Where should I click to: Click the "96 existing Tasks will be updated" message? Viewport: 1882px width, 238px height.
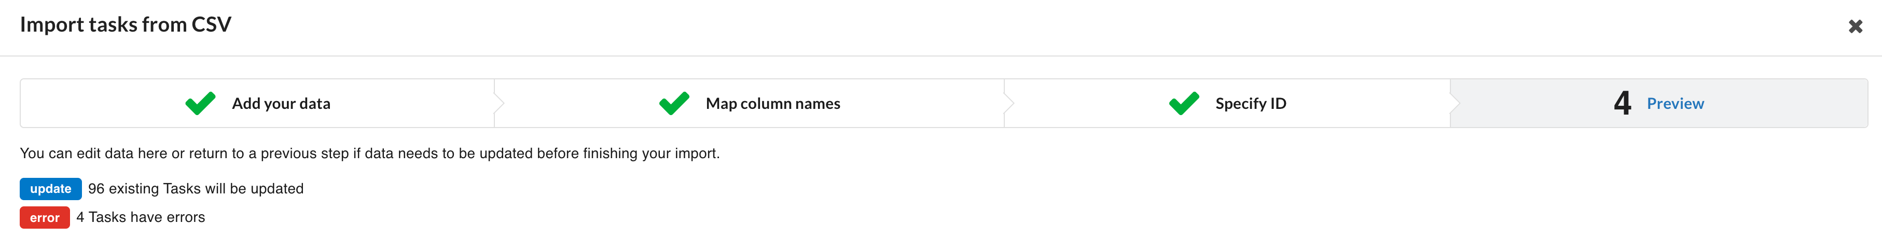click(196, 189)
